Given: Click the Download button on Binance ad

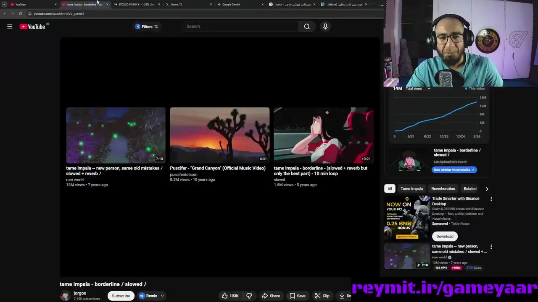Looking at the screenshot, I should pos(445,236).
